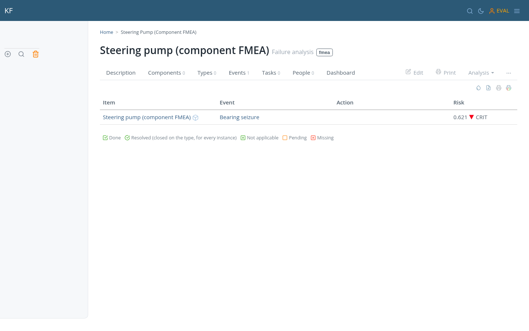Image resolution: width=529 pixels, height=331 pixels.
Task: Go to Home in the breadcrumb
Action: click(107, 32)
